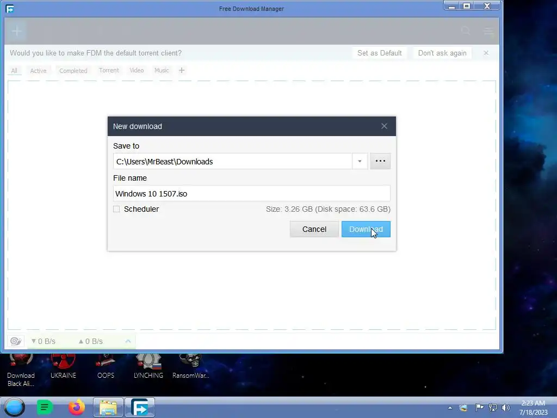The height and width of the screenshot is (418, 557).
Task: Click the download speed indicator
Action: pyautogui.click(x=44, y=341)
